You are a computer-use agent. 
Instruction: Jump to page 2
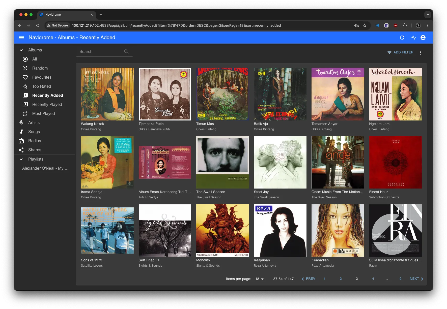coord(341,279)
